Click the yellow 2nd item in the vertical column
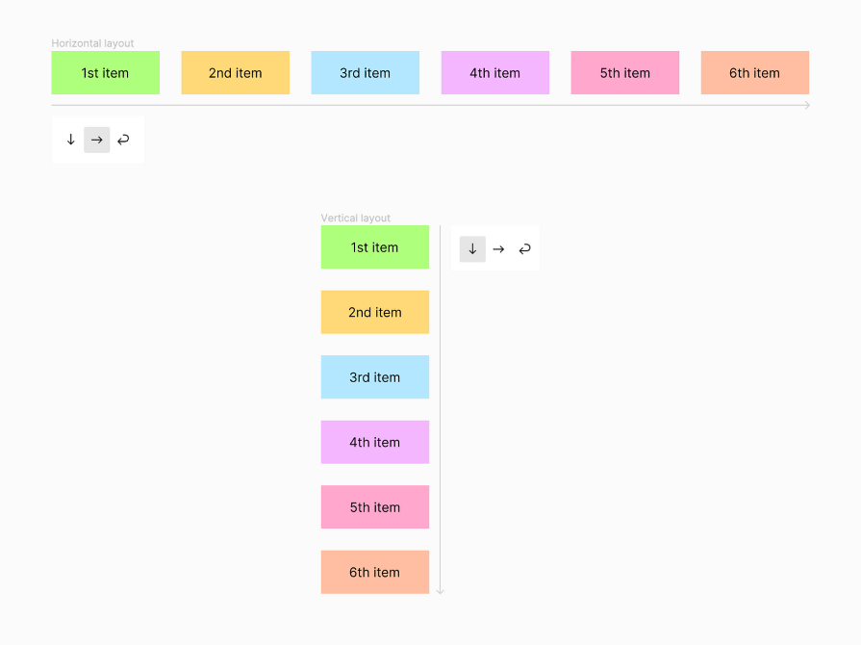The width and height of the screenshot is (861, 645). tap(374, 312)
